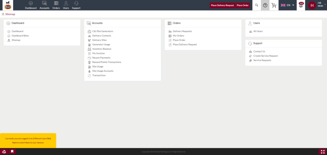This screenshot has height=155, width=327.
Task: Click the Orders card header icon
Action: pos(169,23)
